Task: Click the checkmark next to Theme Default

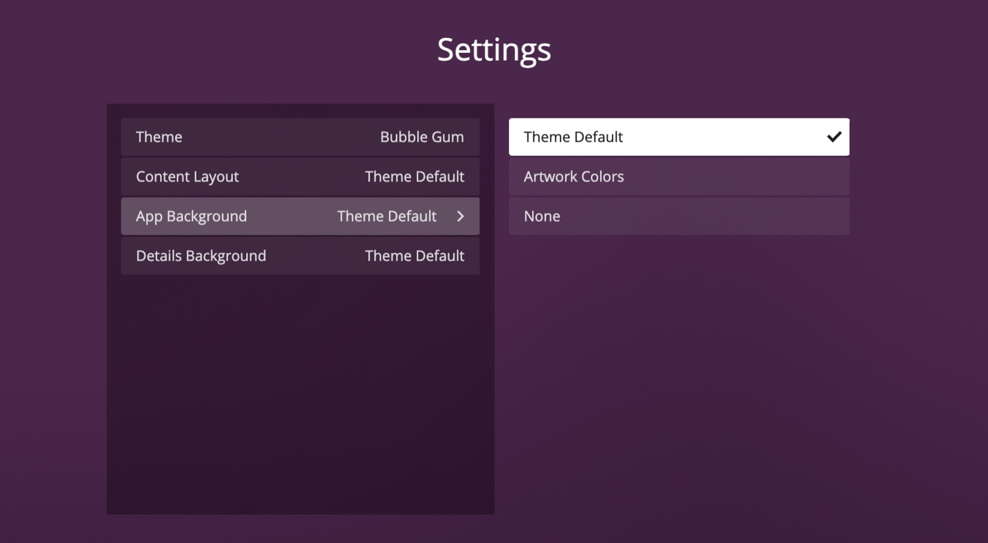Action: [x=835, y=137]
